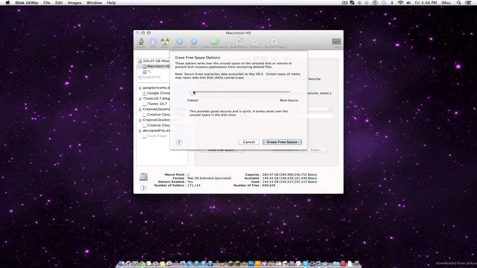The image size is (477, 268).
Task: Open the File menu
Action: tap(47, 3)
